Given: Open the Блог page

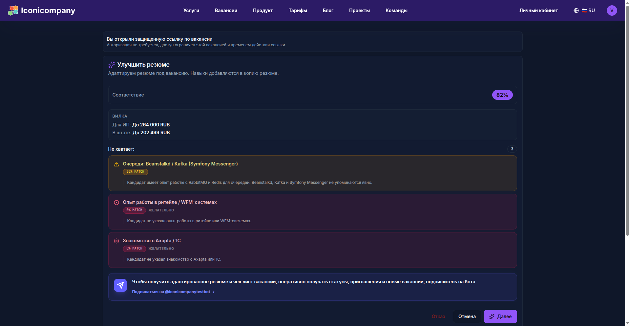Looking at the screenshot, I should pos(328,11).
